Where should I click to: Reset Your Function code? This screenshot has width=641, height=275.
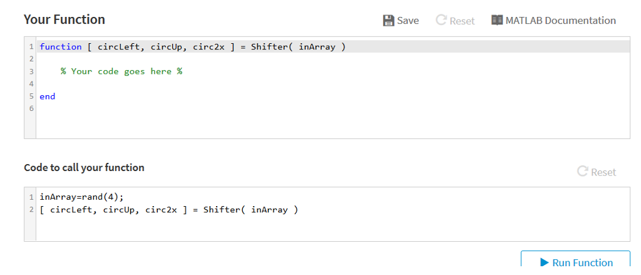click(455, 21)
